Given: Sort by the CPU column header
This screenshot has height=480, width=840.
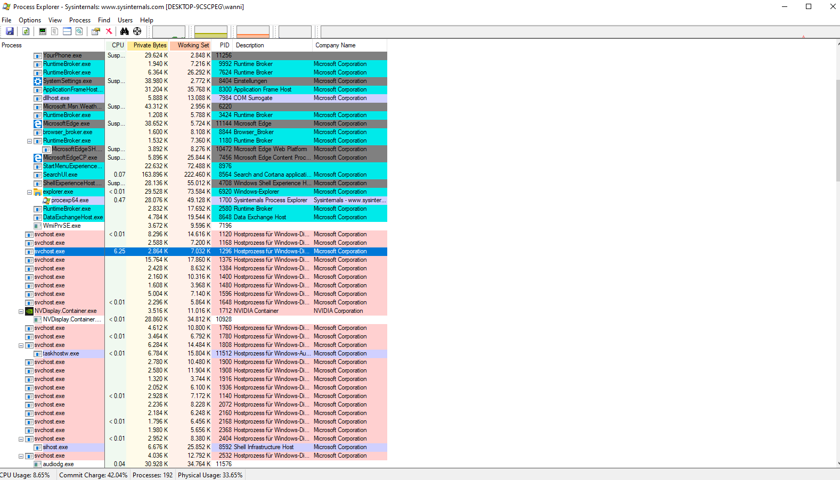Looking at the screenshot, I should coord(116,45).
